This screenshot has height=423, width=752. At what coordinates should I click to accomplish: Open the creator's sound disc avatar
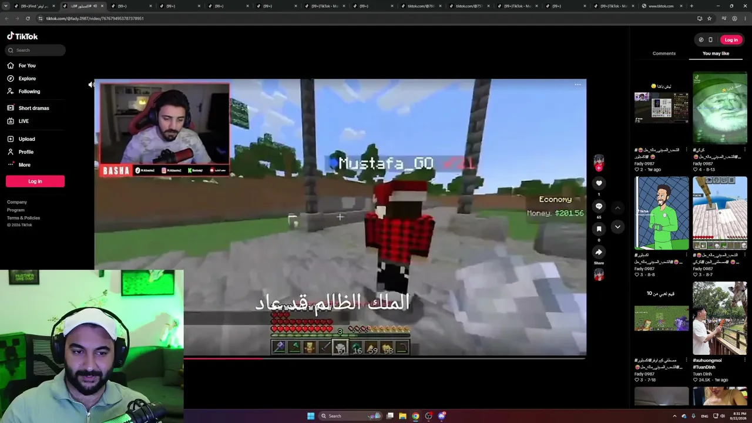click(x=599, y=274)
